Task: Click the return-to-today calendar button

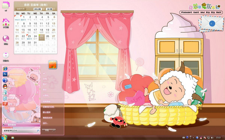Action: click(21, 9)
